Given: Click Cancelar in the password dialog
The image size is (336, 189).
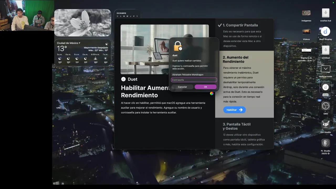Looking at the screenshot, I should tap(182, 87).
